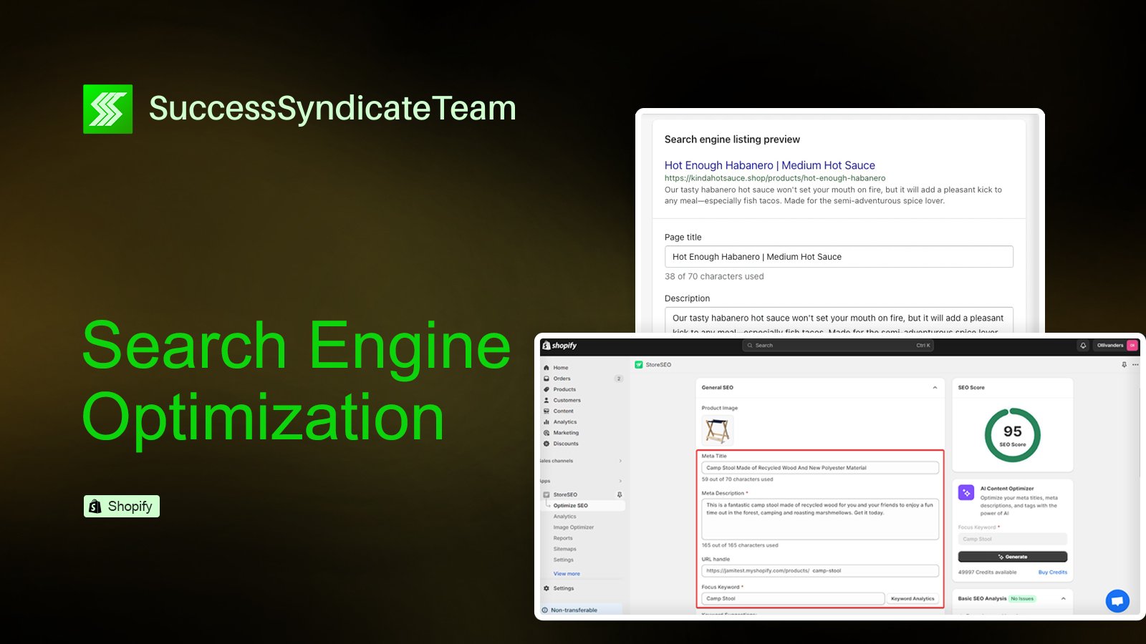Open the blue chat support bubble
The width and height of the screenshot is (1146, 644).
tap(1117, 601)
